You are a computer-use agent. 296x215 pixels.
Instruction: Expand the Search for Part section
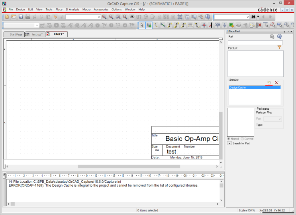point(229,143)
